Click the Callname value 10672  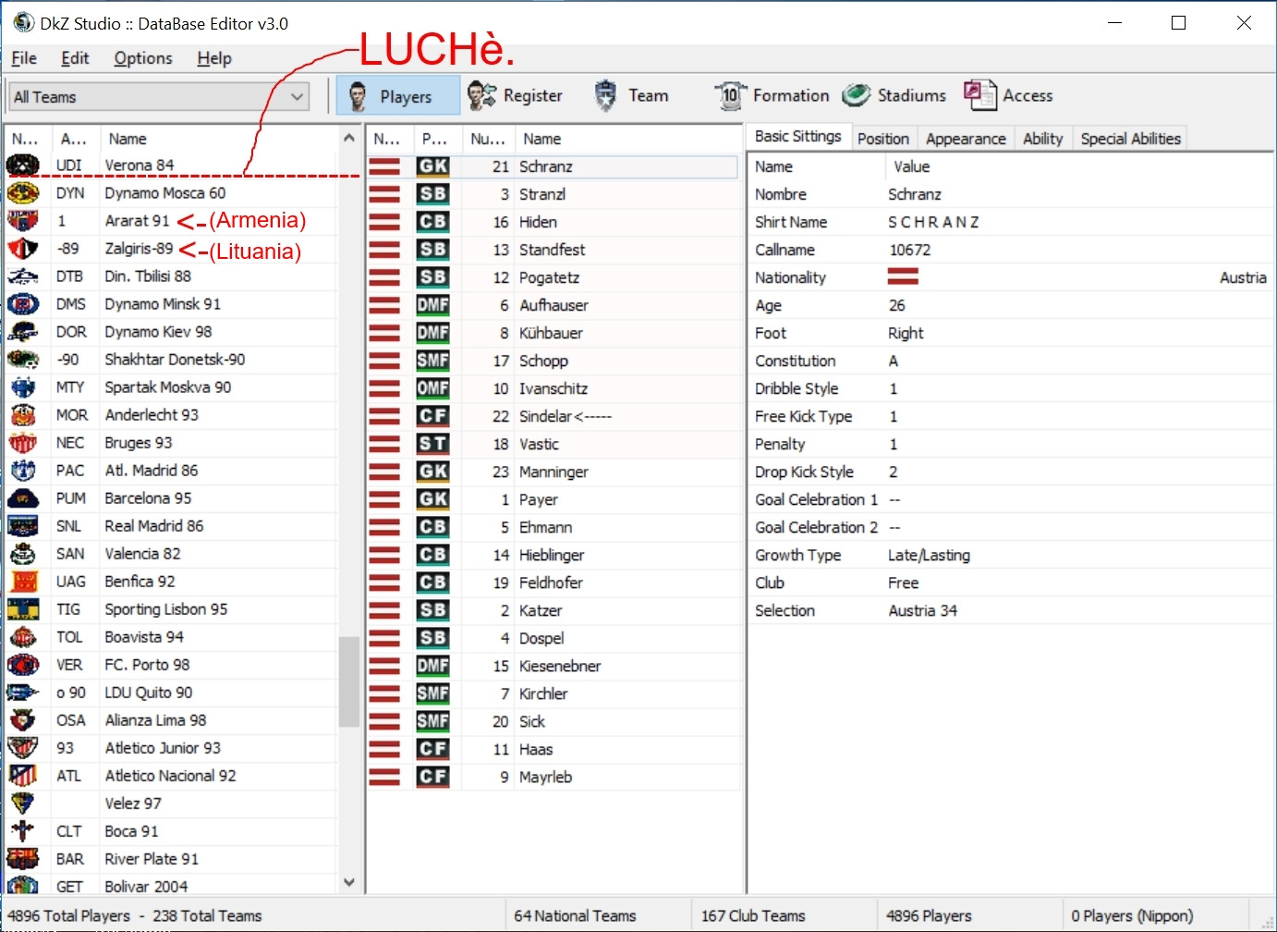pyautogui.click(x=909, y=250)
